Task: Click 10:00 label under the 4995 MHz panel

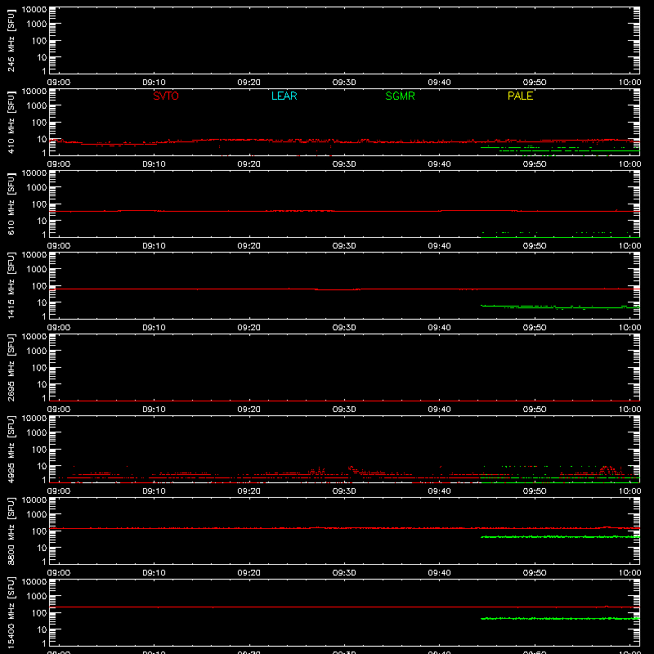Action: click(629, 491)
